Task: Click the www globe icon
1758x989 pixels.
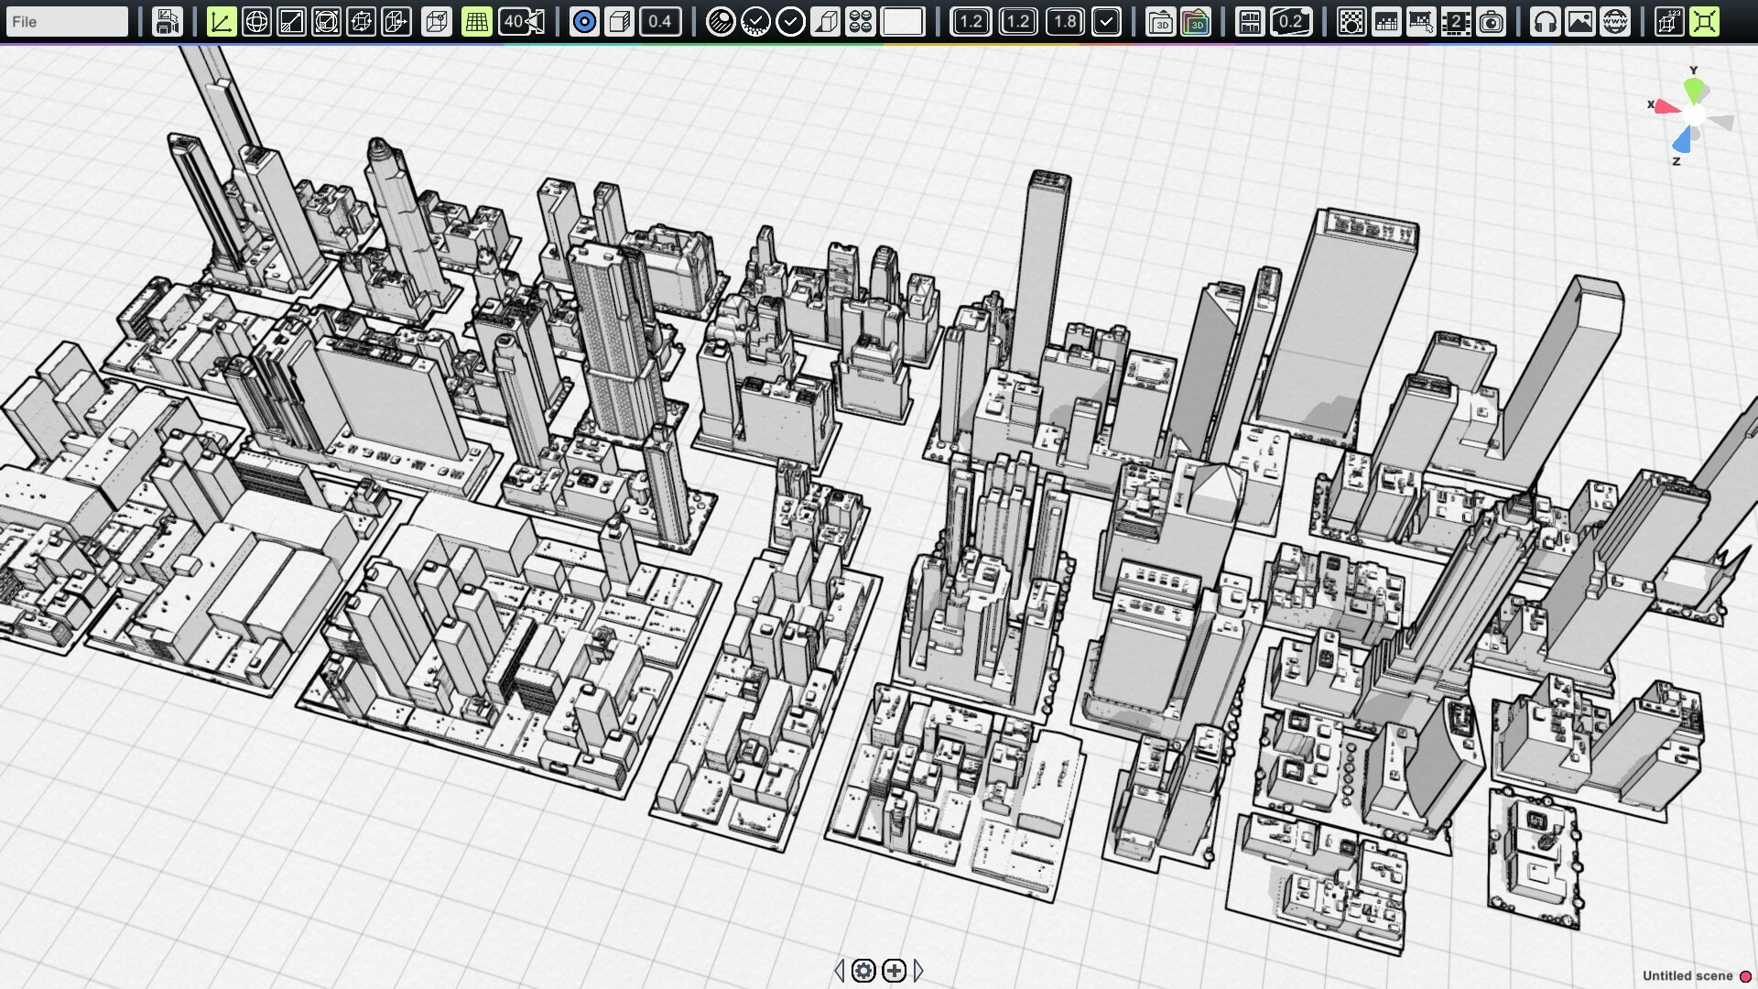Action: [1615, 21]
